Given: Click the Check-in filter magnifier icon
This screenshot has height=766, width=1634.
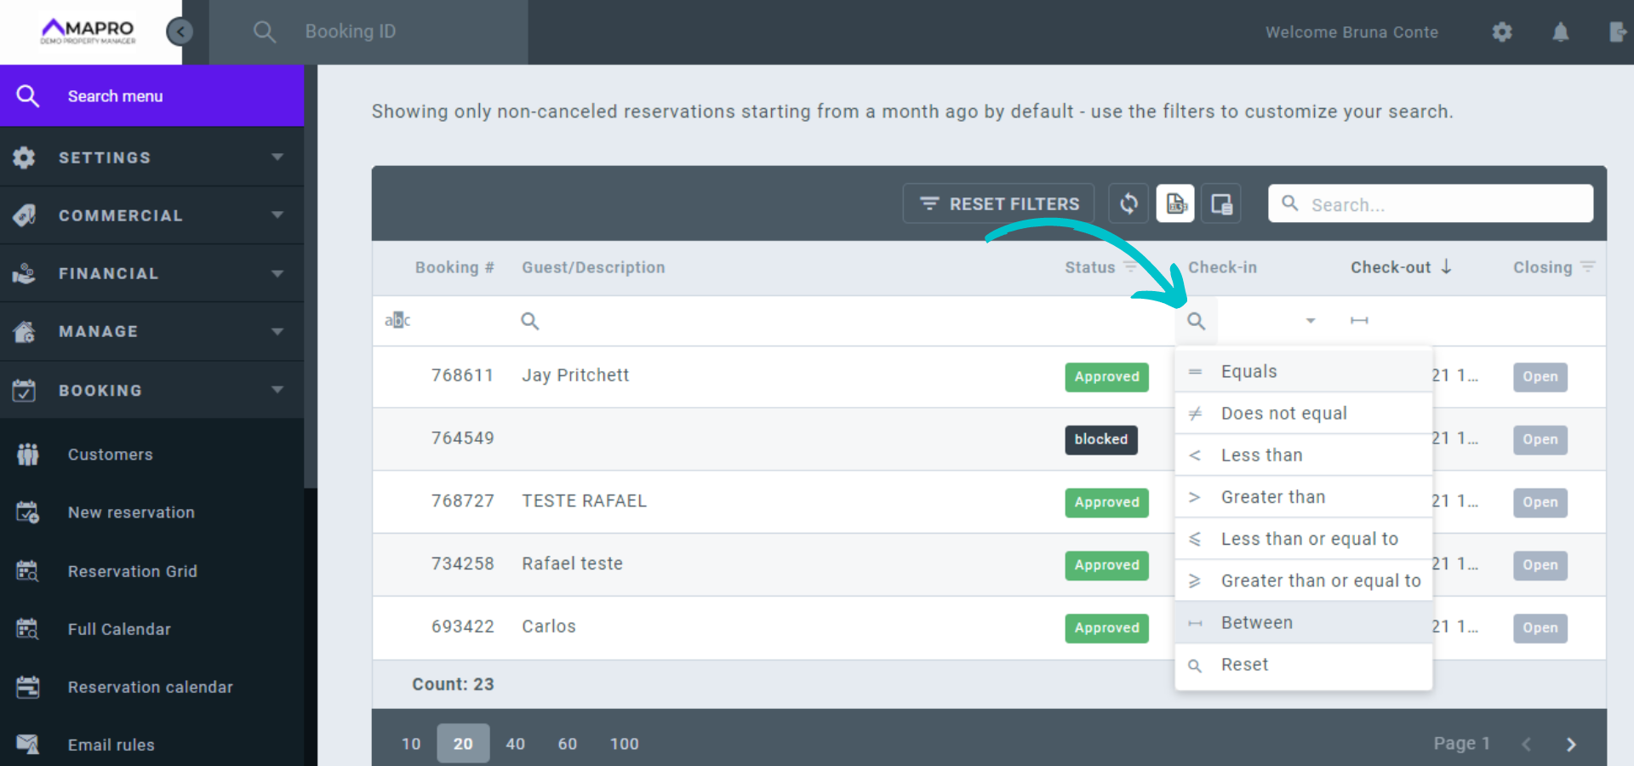Looking at the screenshot, I should (1196, 321).
